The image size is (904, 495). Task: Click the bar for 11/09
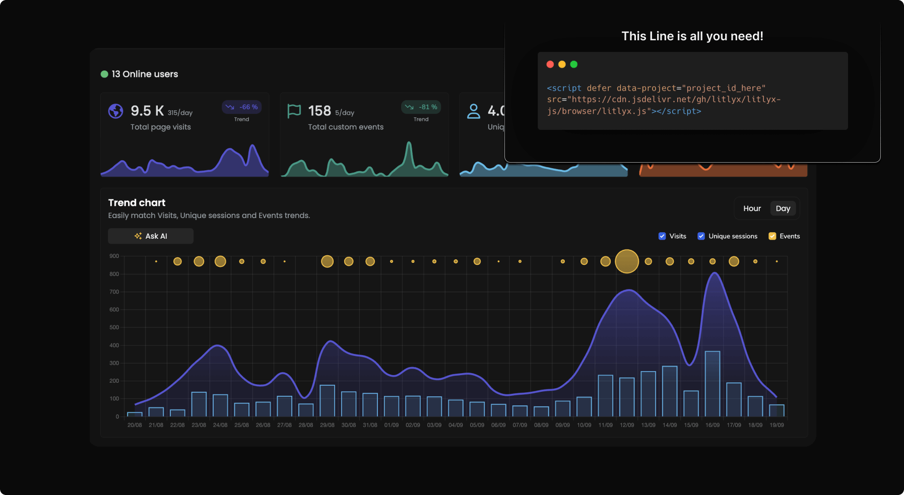(606, 396)
